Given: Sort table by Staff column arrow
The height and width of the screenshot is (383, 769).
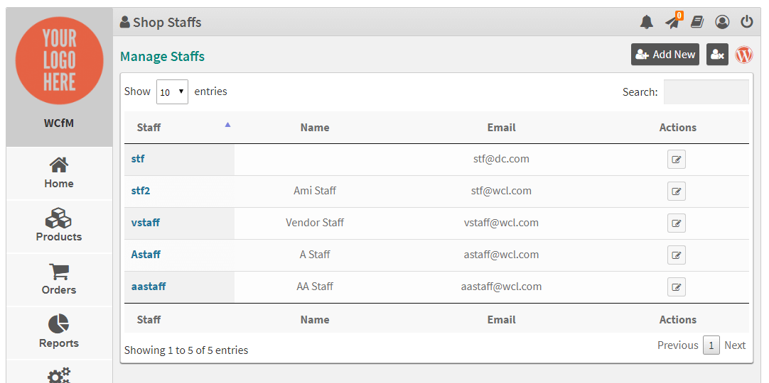Looking at the screenshot, I should point(227,126).
